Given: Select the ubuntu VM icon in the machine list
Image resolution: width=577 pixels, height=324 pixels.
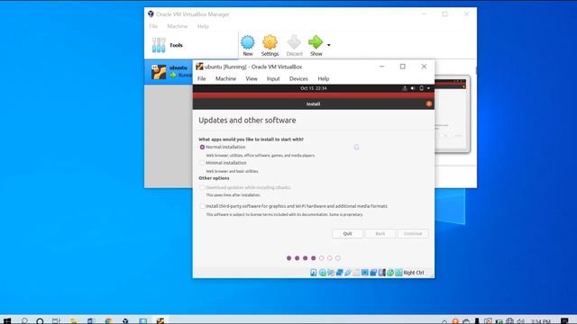Looking at the screenshot, I should [159, 72].
